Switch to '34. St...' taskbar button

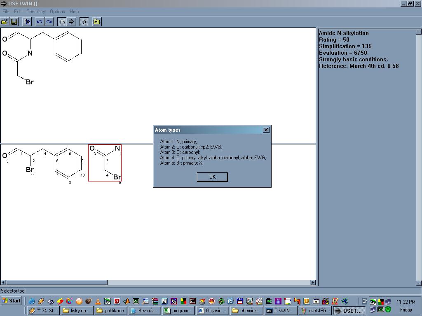tap(43, 311)
